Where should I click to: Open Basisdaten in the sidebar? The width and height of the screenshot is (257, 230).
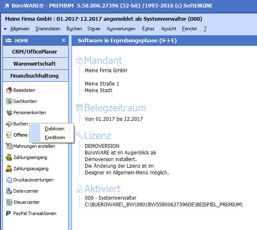tap(24, 90)
